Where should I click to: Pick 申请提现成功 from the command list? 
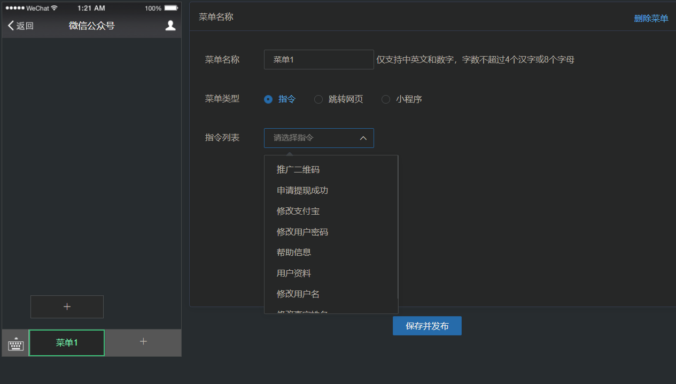pos(331,191)
